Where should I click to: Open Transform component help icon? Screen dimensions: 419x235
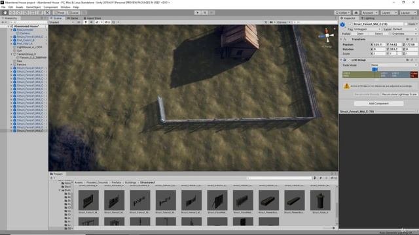[x=407, y=39]
